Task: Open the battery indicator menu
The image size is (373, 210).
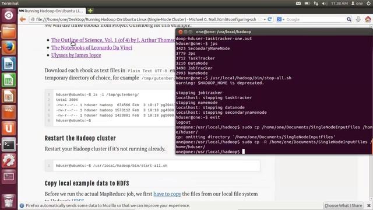Action: [307, 3]
